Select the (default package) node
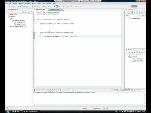This screenshot has height=113, width=151. tap(19, 21)
